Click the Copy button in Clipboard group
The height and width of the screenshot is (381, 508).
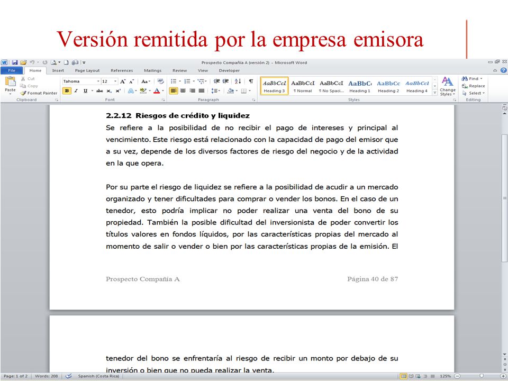[29, 86]
